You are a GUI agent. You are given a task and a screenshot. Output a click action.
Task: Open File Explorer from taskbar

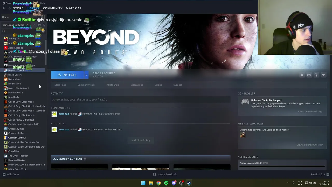(x=151, y=183)
